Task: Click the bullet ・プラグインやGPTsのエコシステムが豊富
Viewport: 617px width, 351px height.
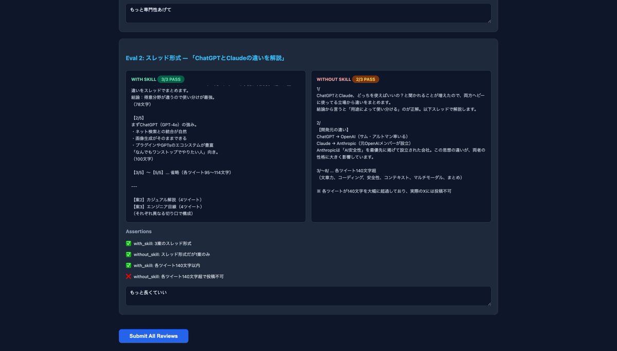Action: (x=172, y=145)
